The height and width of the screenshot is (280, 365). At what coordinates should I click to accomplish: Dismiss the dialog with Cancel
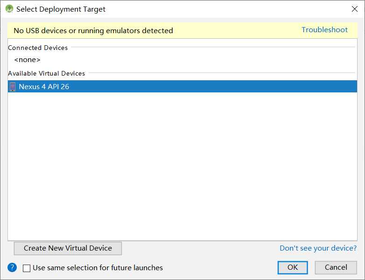(336, 267)
